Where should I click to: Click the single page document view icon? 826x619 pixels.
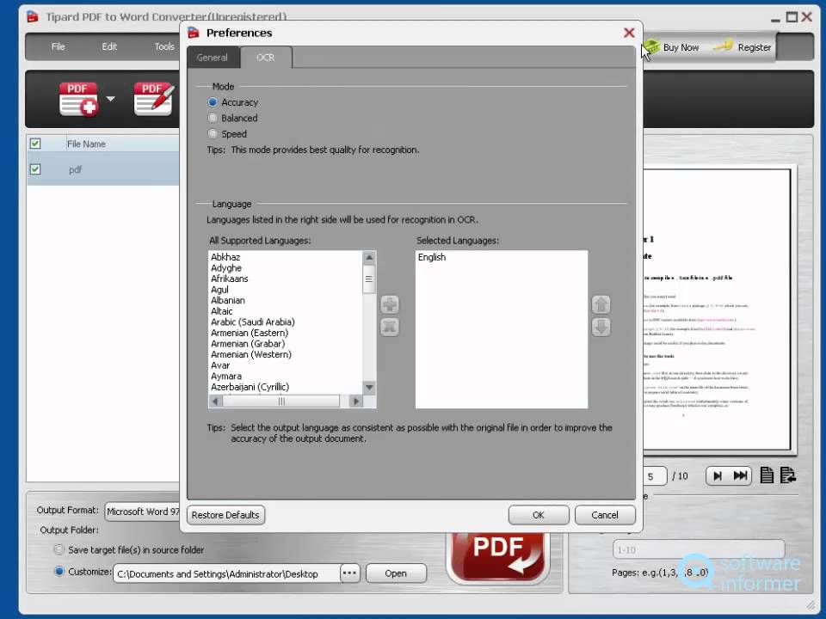[767, 475]
